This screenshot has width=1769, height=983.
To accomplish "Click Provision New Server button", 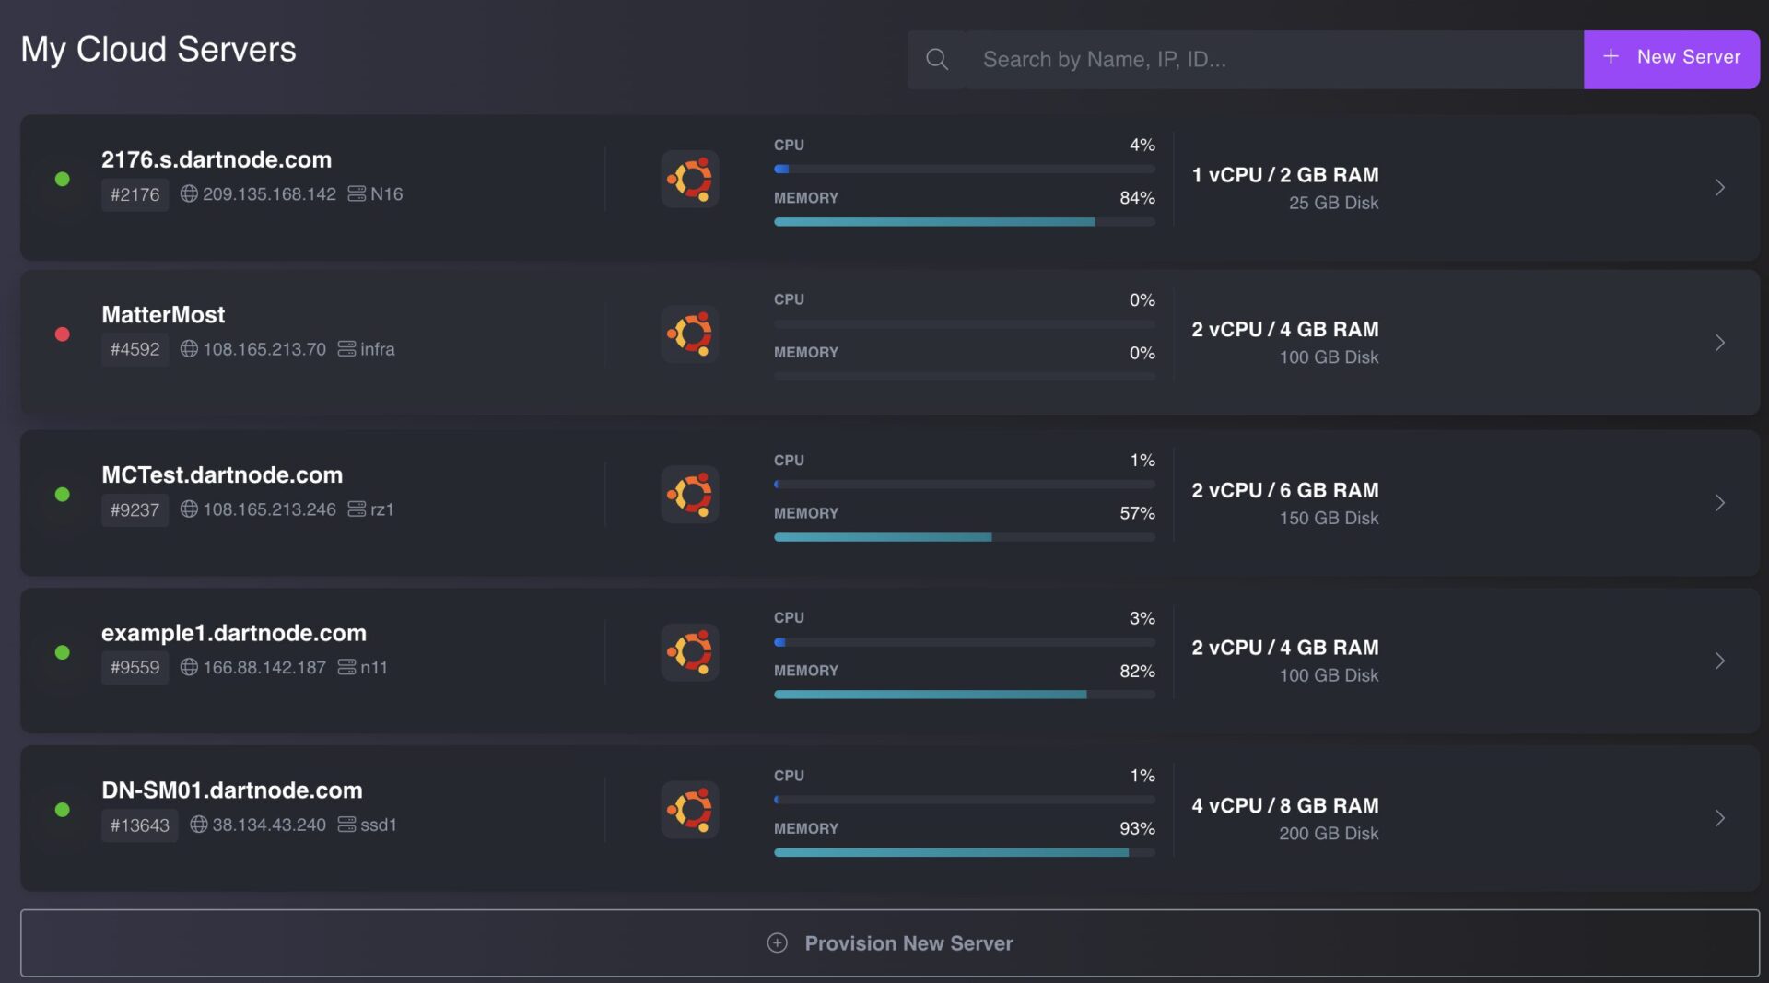I will click(889, 943).
